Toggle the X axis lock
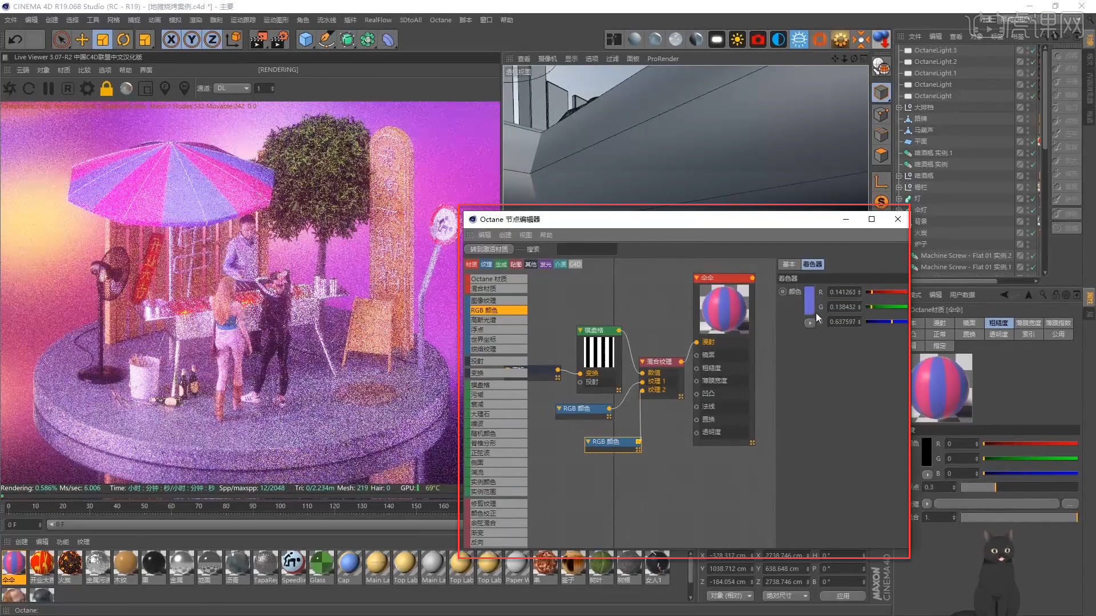1096x616 pixels. (x=171, y=39)
